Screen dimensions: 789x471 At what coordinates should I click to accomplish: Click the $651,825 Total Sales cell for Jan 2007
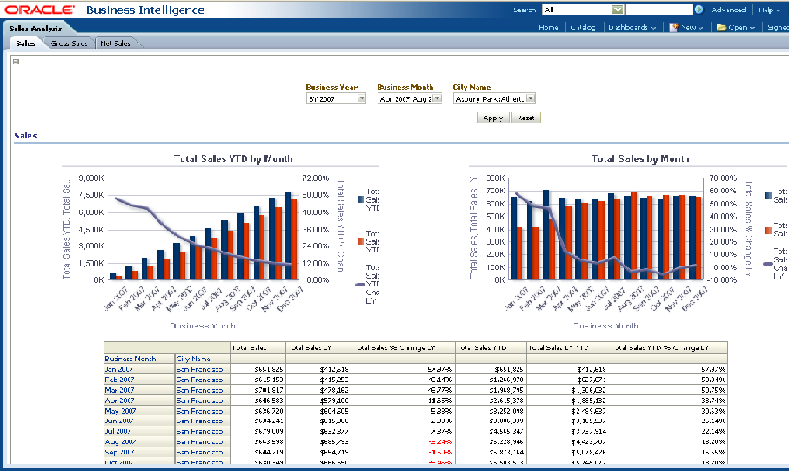[x=258, y=369]
